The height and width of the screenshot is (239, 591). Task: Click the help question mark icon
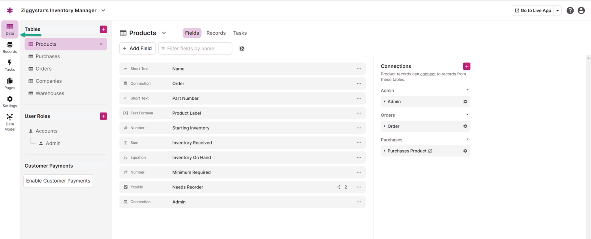pyautogui.click(x=570, y=11)
